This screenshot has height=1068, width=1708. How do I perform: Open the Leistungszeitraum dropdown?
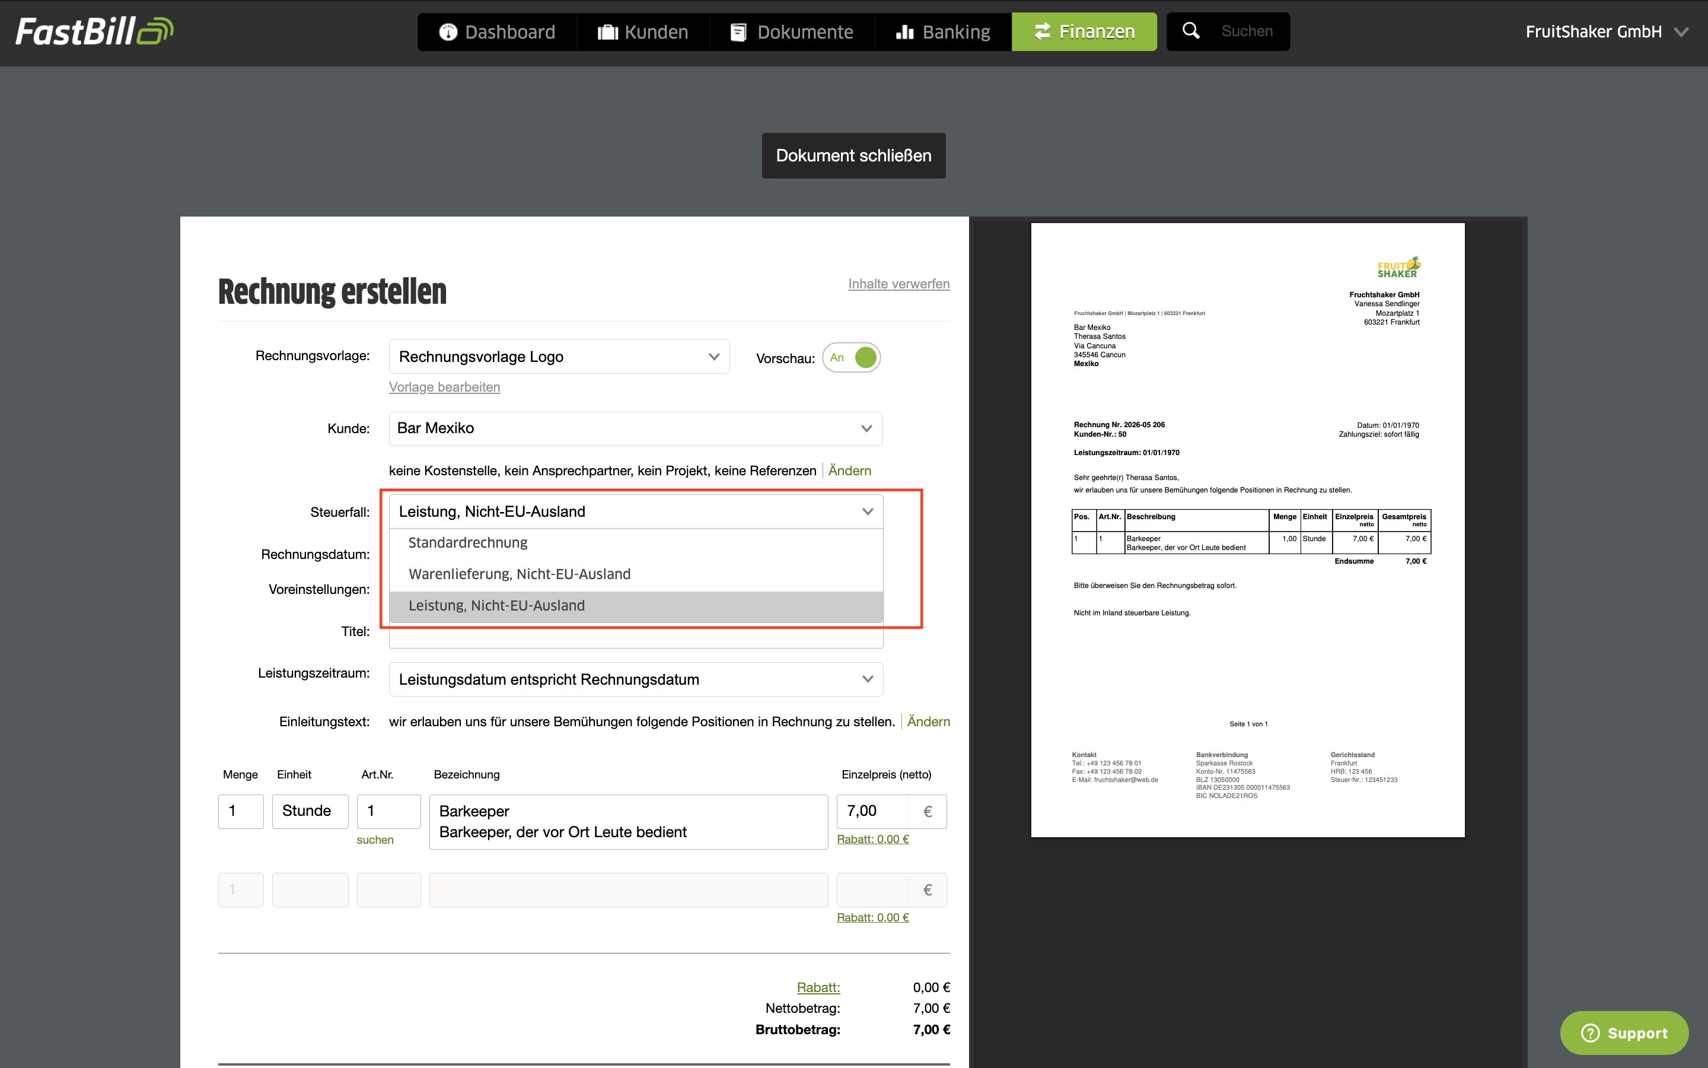pyautogui.click(x=635, y=679)
